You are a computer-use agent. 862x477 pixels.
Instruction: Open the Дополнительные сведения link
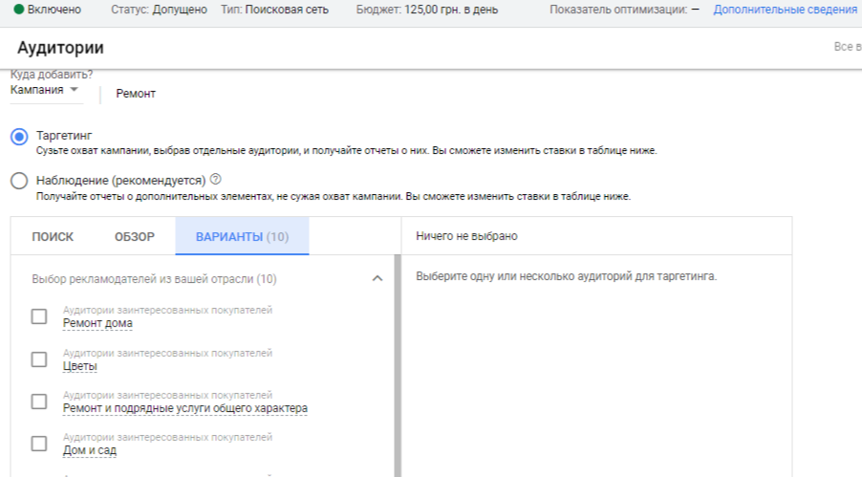(x=785, y=10)
